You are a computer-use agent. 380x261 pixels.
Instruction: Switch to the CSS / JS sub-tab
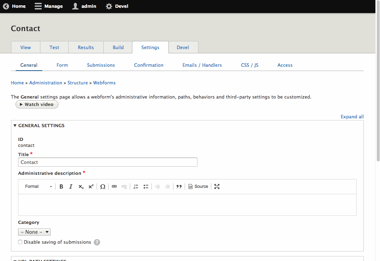click(x=249, y=65)
